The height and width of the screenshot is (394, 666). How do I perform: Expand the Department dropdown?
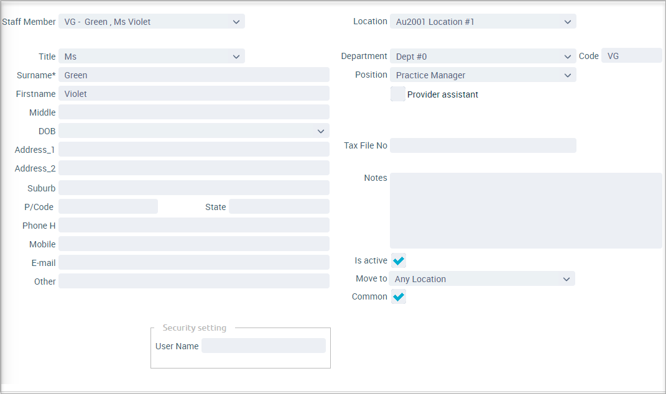tap(483, 57)
